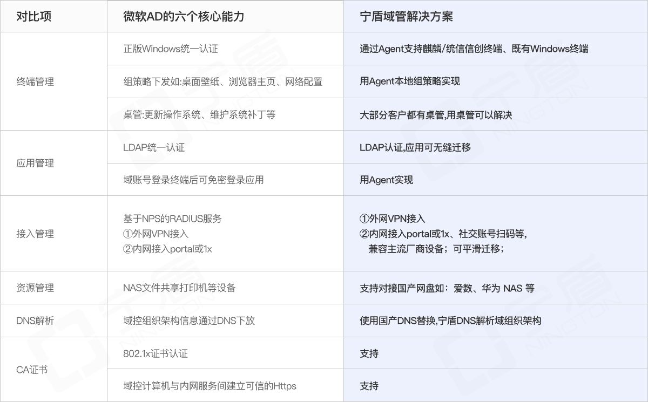Click 'NAS文件共享打印机等设备' text
Screen dimensions: 648x402
point(179,288)
